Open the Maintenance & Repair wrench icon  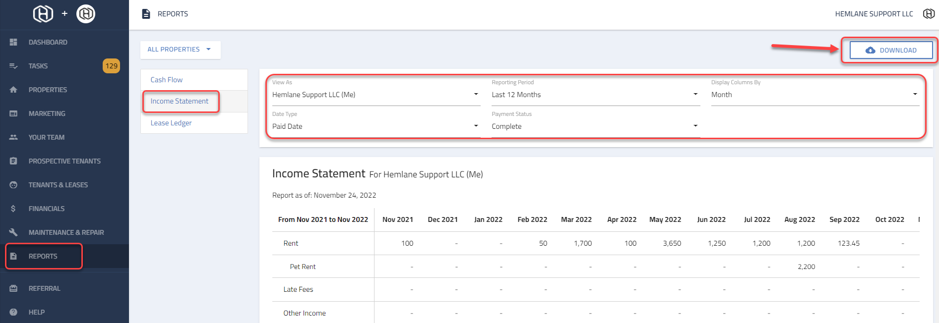(x=13, y=232)
